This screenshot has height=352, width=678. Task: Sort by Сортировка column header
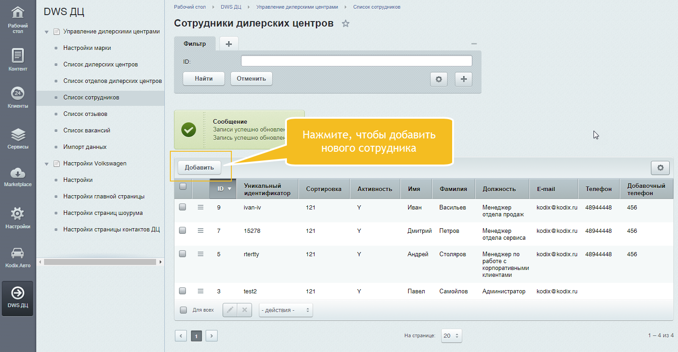(x=324, y=189)
